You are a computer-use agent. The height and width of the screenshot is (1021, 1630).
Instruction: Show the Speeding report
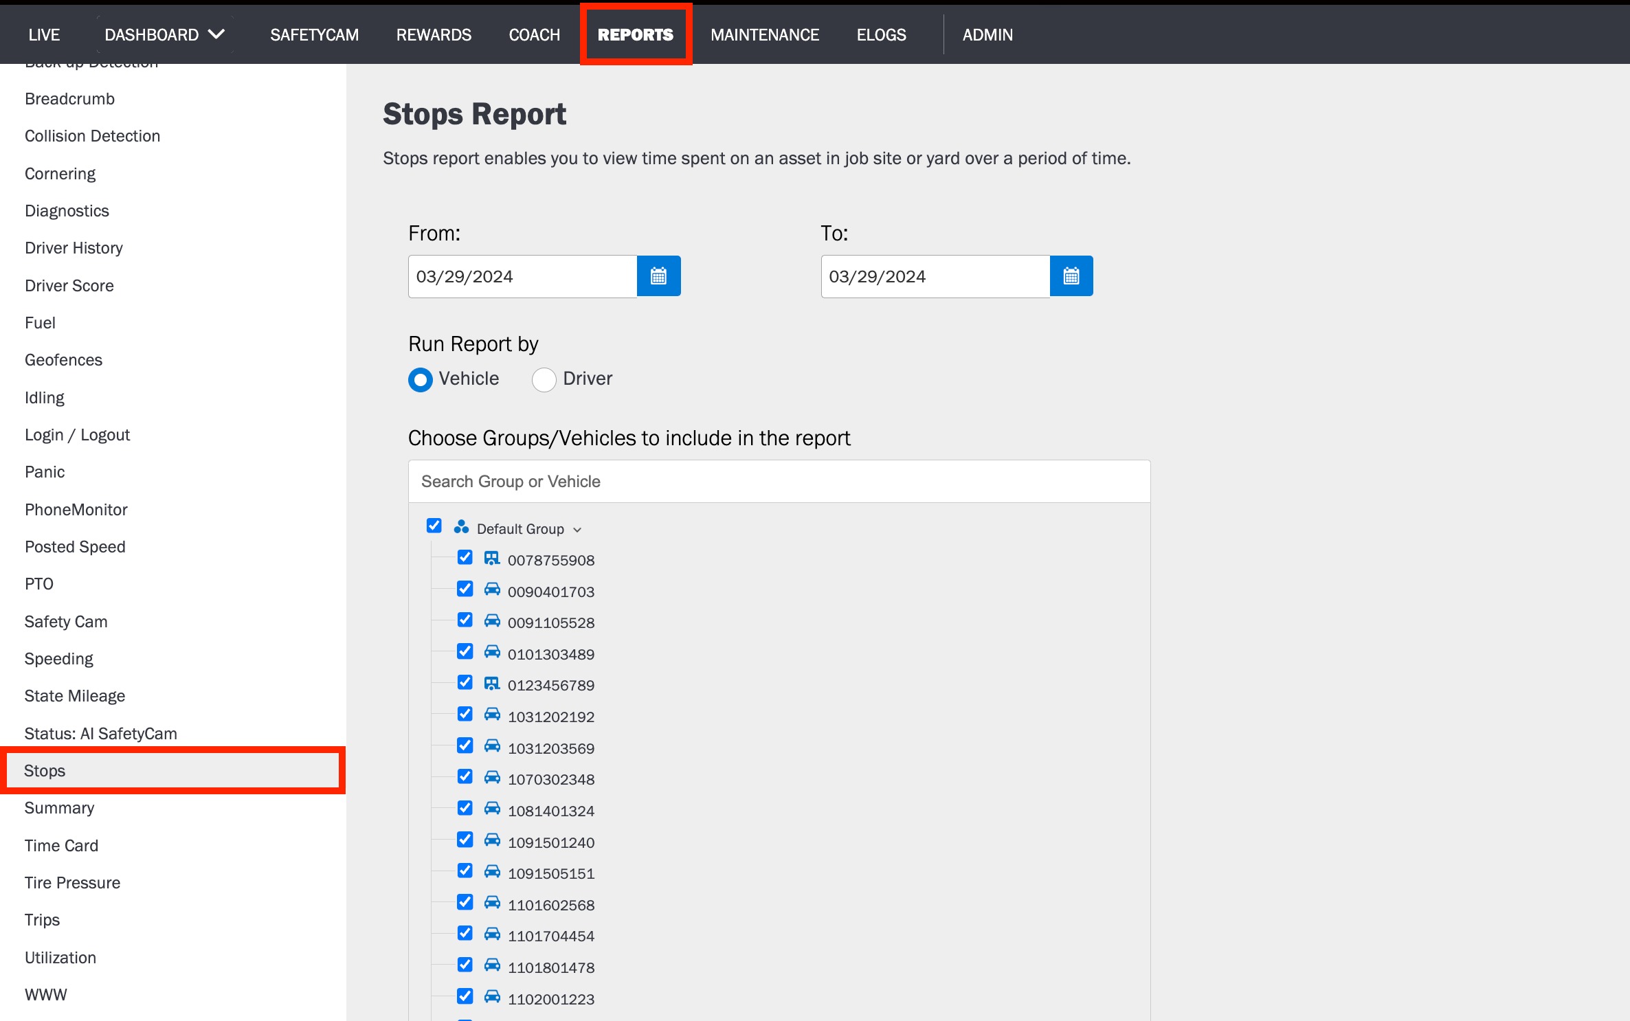(59, 659)
